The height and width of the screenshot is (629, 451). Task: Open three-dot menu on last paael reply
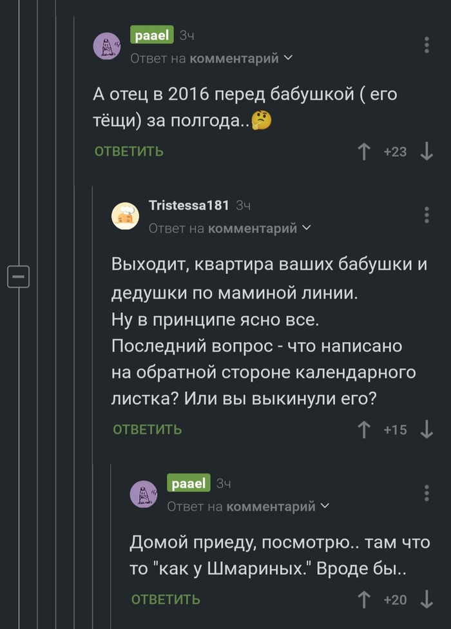coord(427,494)
